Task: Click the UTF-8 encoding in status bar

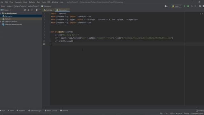Action: pyautogui.click(x=172, y=113)
